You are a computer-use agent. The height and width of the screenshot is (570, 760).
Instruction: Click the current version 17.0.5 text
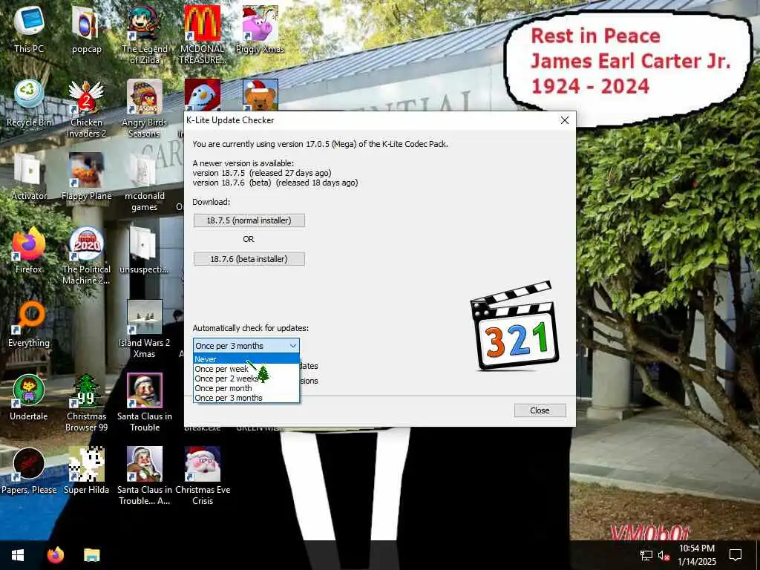pyautogui.click(x=320, y=144)
